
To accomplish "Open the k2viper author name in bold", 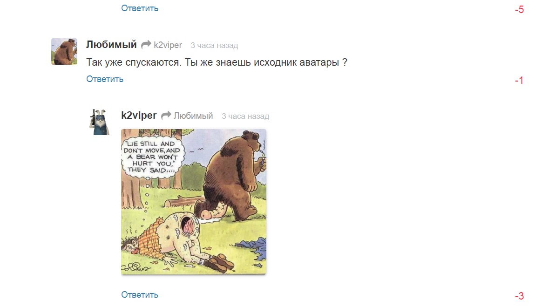I will pyautogui.click(x=139, y=116).
